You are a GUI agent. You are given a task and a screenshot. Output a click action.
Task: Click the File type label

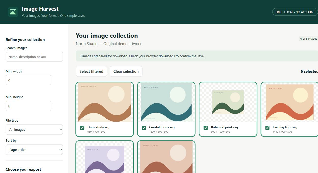coord(12,120)
